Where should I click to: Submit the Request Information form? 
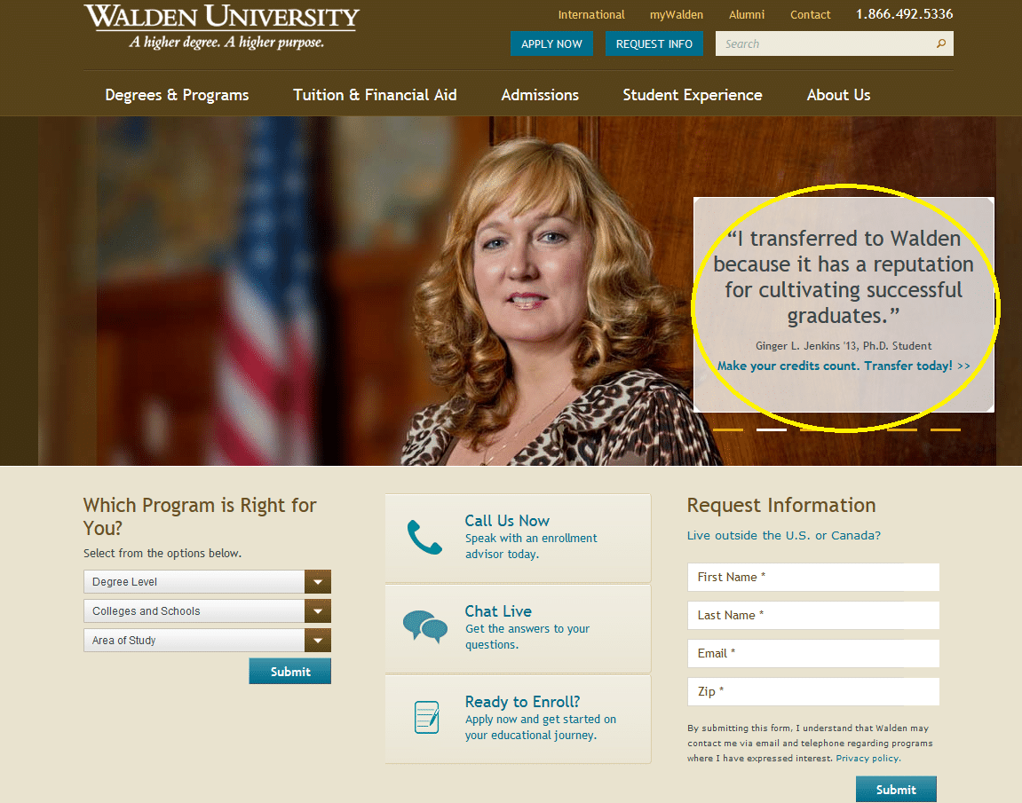(x=896, y=790)
